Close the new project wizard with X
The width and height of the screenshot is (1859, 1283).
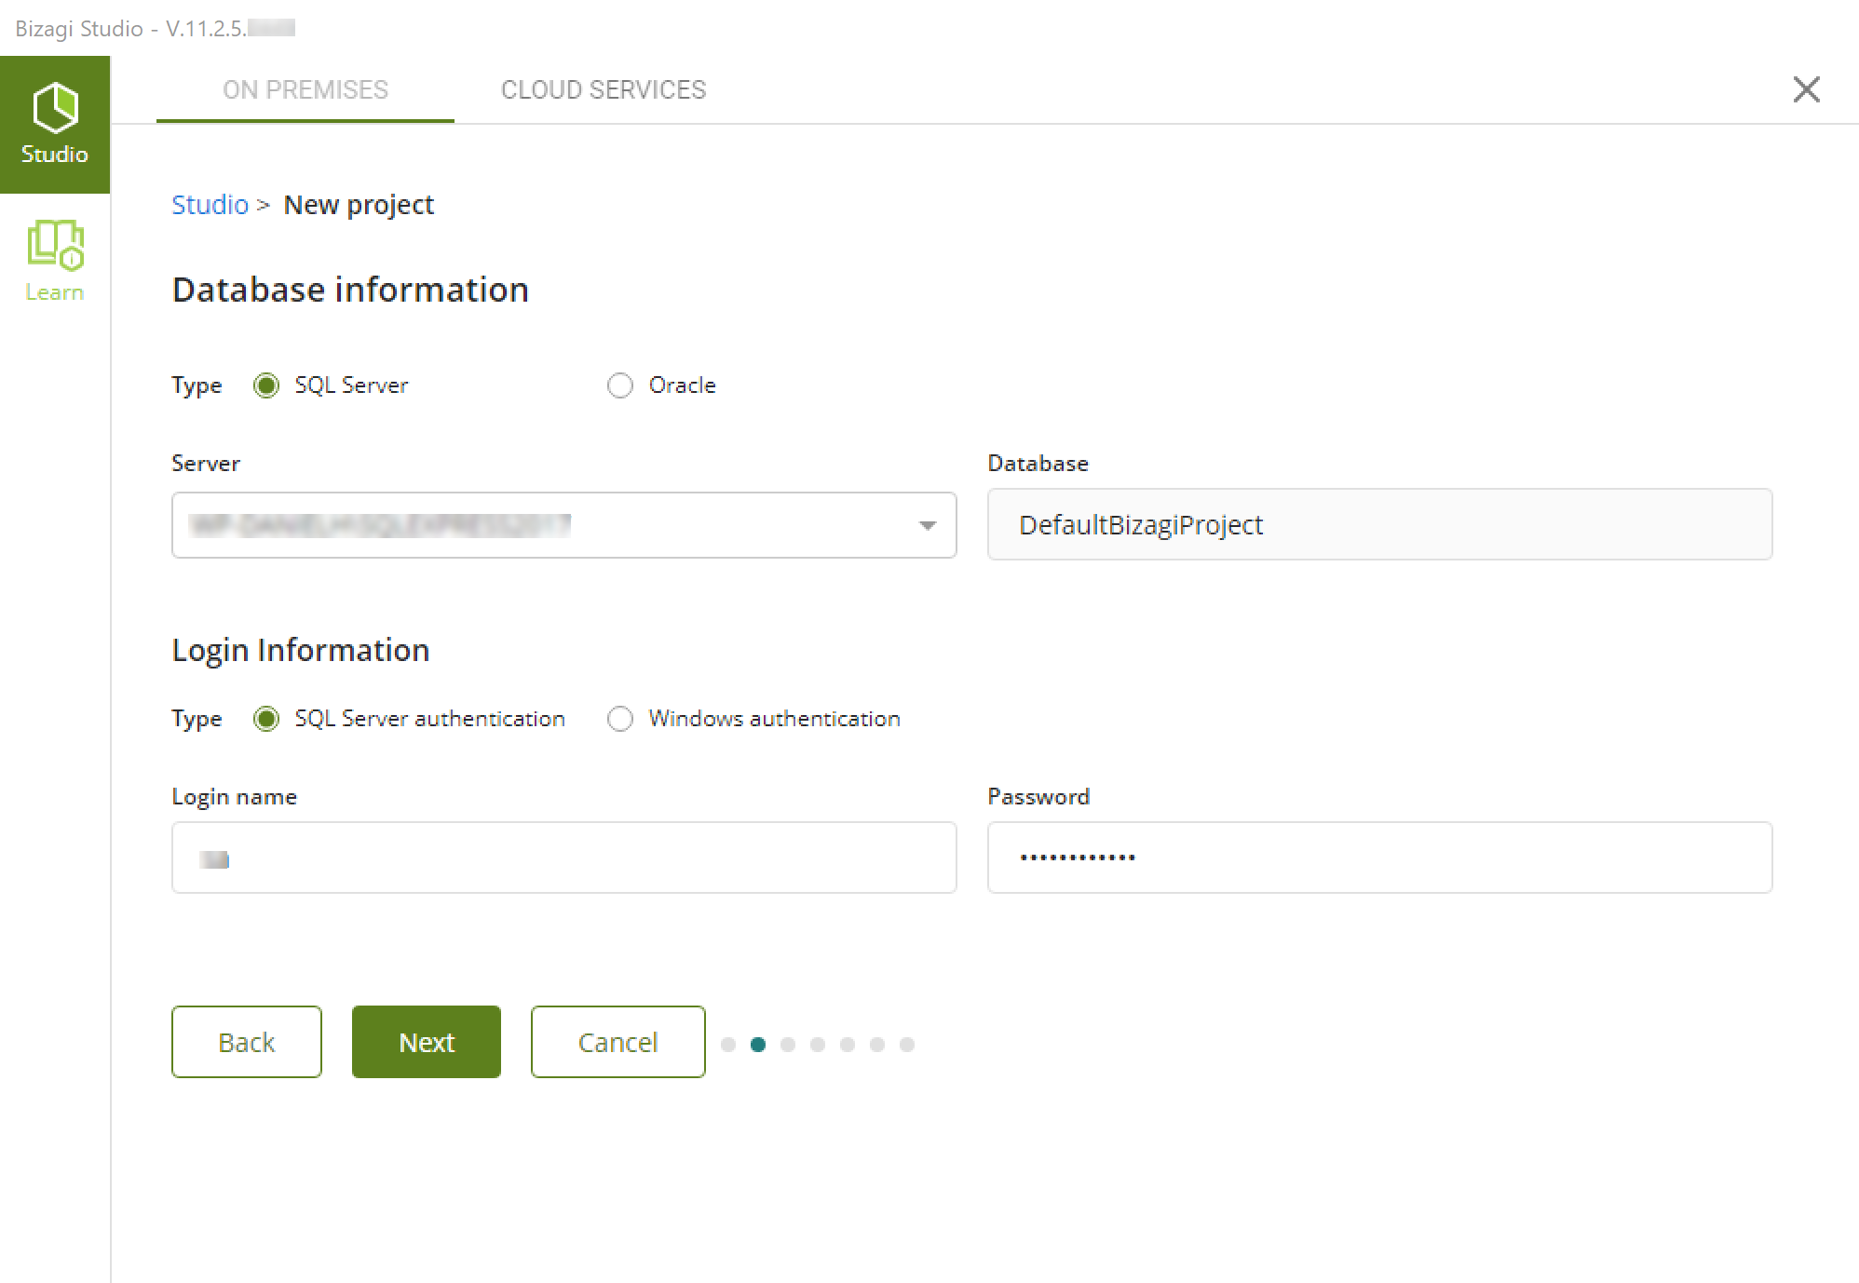click(x=1806, y=89)
